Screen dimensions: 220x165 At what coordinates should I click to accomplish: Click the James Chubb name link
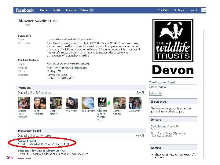pos(117,112)
